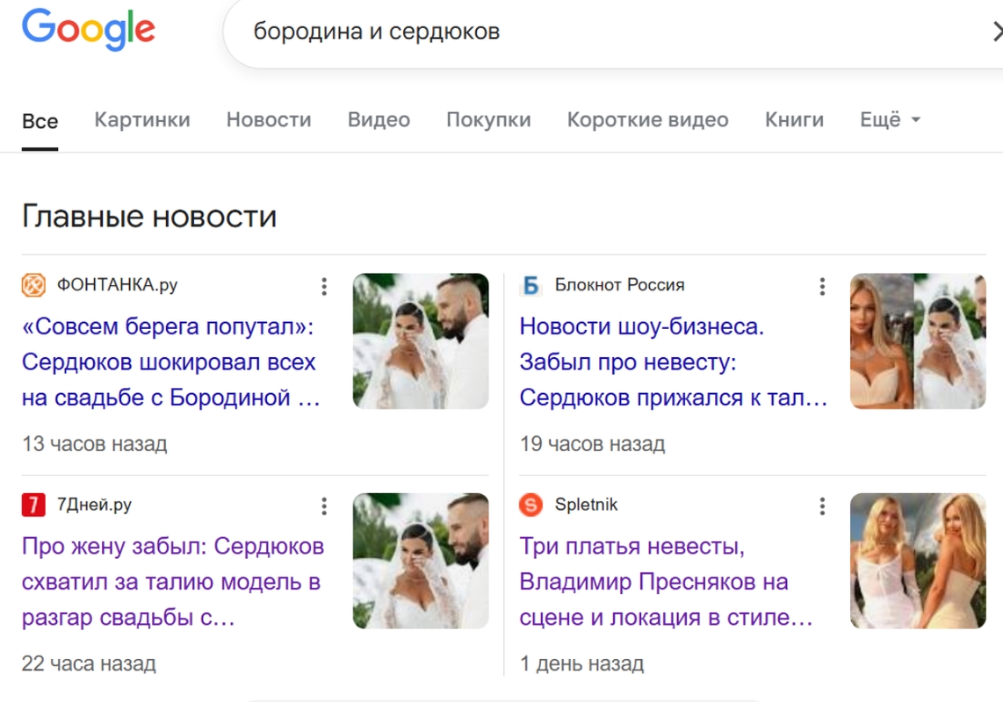Open «Совсем берега попутал» article link
This screenshot has width=1003, height=702.
(x=170, y=362)
